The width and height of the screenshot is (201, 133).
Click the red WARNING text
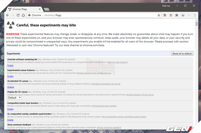[12, 34]
